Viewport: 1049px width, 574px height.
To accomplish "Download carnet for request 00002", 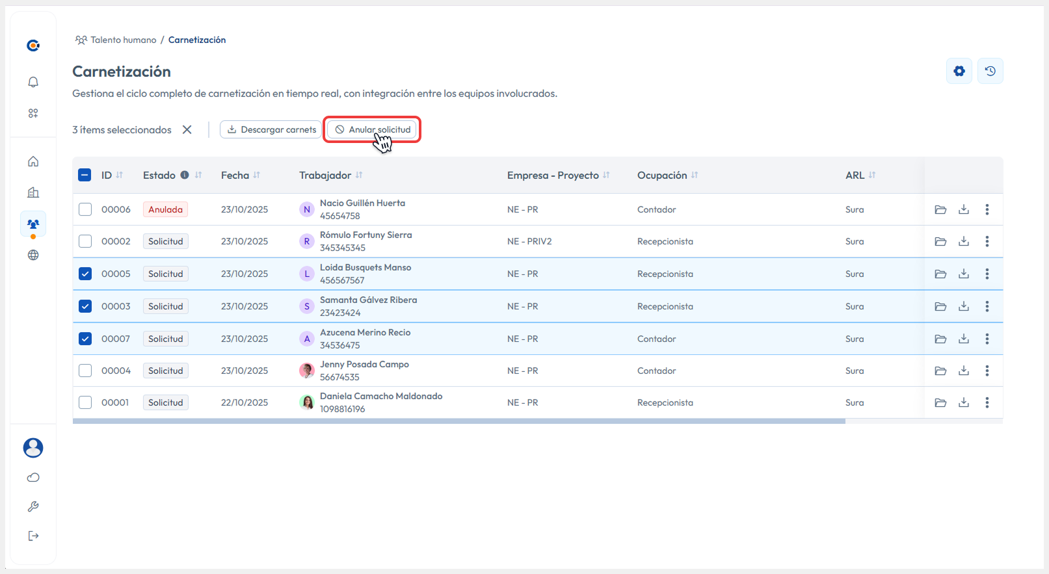I will tap(963, 241).
